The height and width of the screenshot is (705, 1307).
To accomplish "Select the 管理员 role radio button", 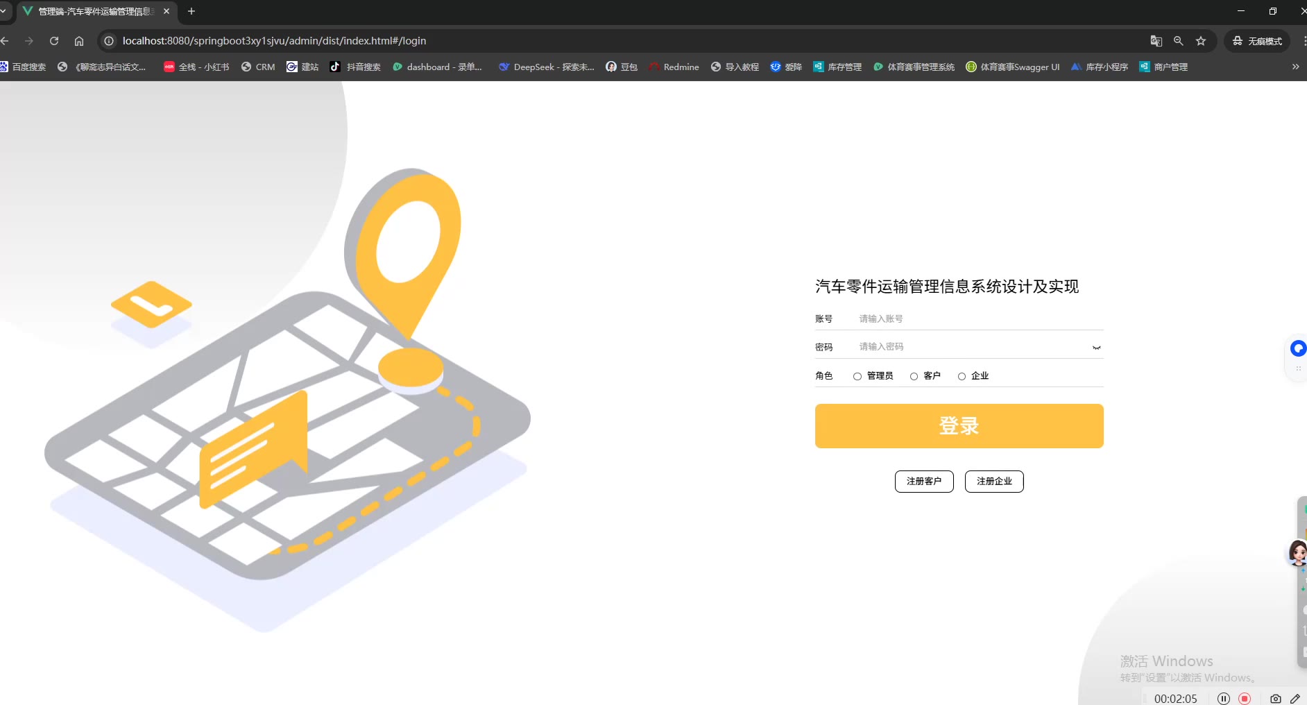I will pos(857,376).
